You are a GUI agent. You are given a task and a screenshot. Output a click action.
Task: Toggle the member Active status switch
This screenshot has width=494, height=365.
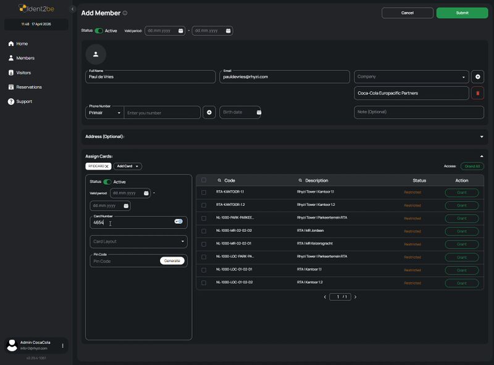99,30
